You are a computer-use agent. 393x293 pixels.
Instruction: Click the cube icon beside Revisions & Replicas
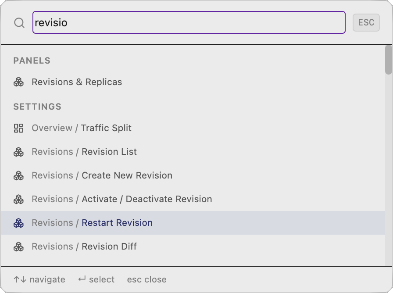click(18, 82)
